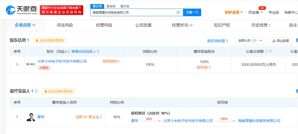Open the 全部比例 (1) dropdown
Viewport: 298px width, 134px height.
click(250, 41)
